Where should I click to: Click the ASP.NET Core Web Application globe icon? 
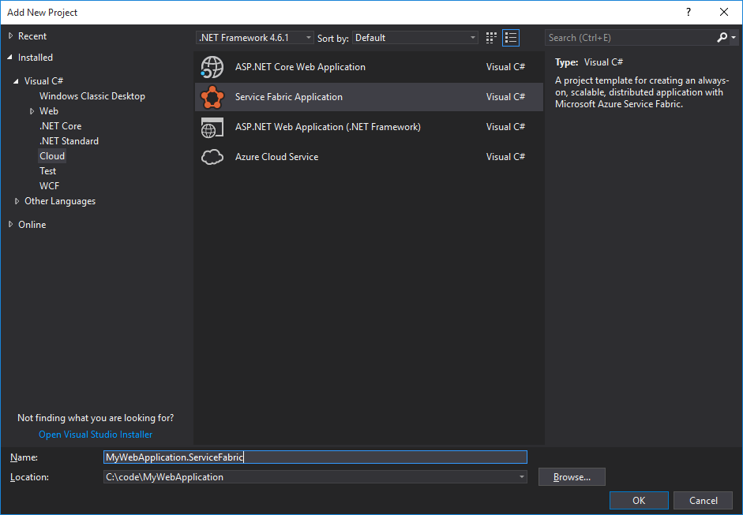tap(212, 67)
